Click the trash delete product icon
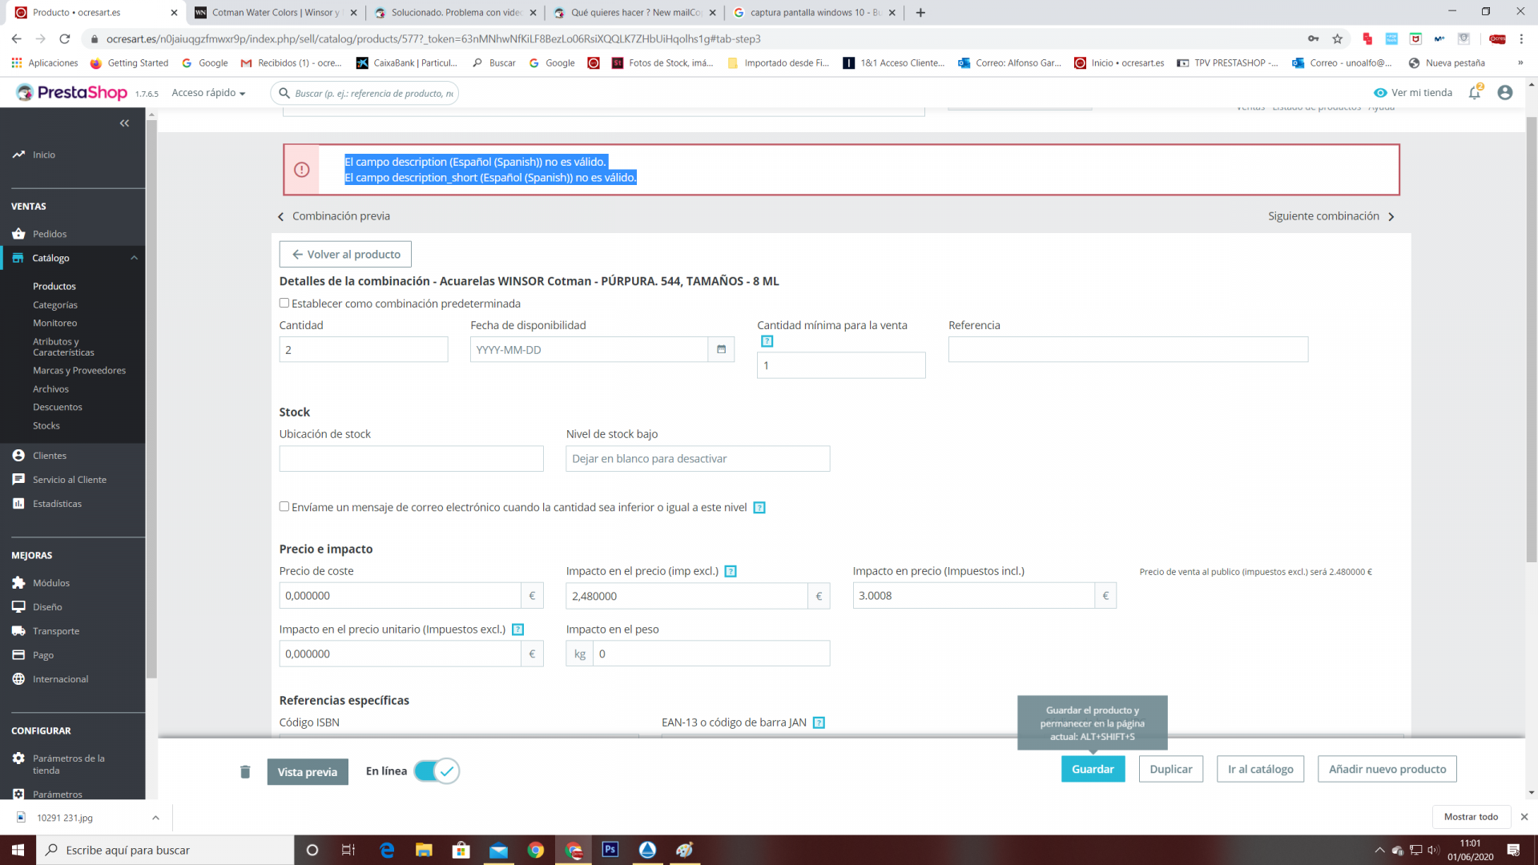Viewport: 1538px width, 865px height. pyautogui.click(x=245, y=771)
